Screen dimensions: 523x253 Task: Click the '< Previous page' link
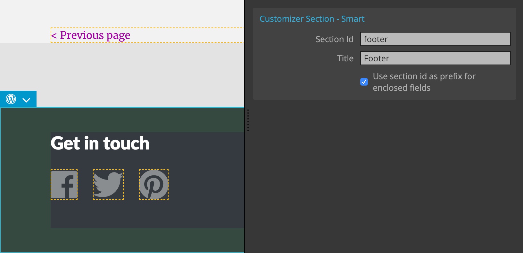91,35
